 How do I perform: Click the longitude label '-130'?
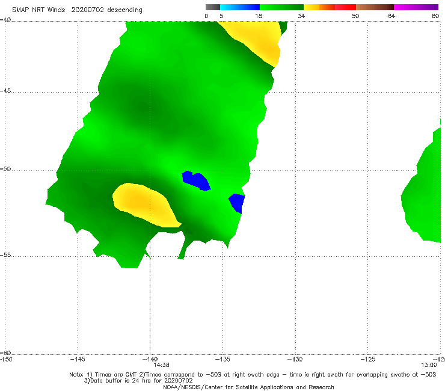point(295,359)
